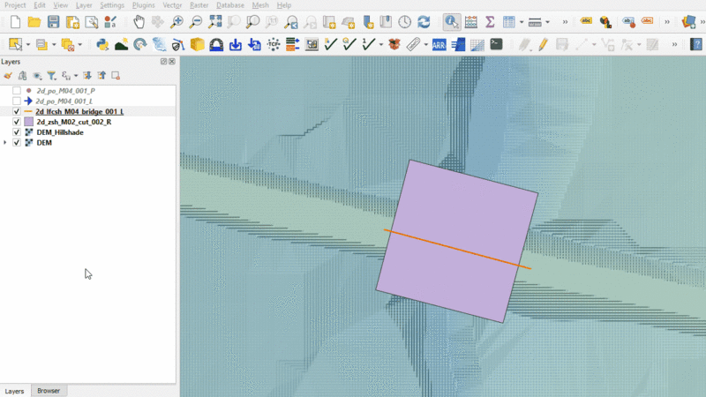Activate the Identify Features tool
706x397 pixels.
point(451,21)
